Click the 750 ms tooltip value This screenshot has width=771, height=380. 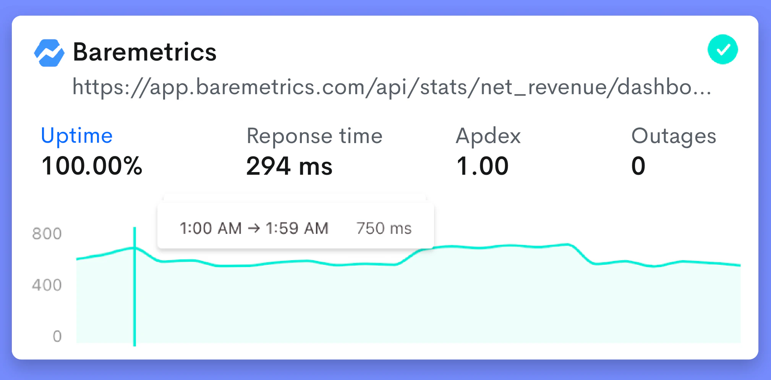point(384,229)
